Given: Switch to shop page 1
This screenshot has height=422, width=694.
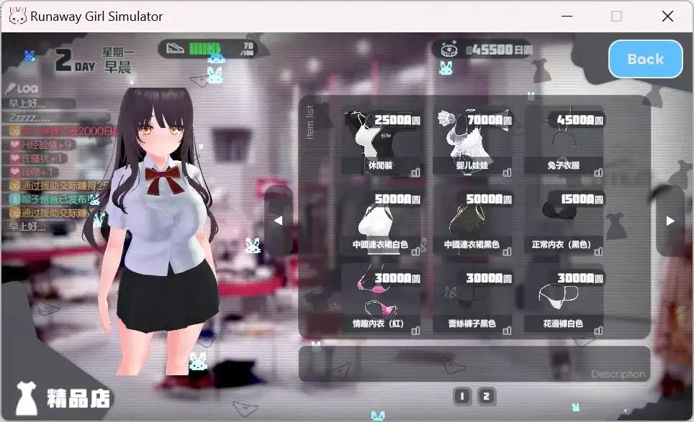Looking at the screenshot, I should coord(461,396).
